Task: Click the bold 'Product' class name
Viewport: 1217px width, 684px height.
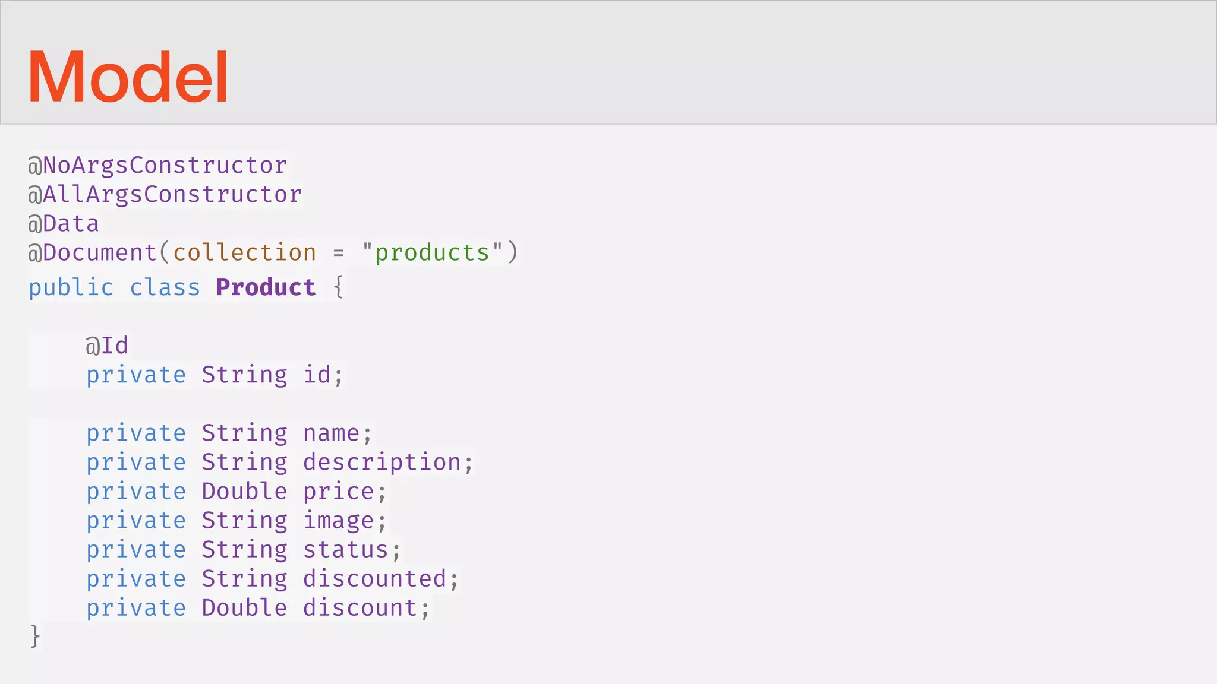Action: tap(266, 287)
